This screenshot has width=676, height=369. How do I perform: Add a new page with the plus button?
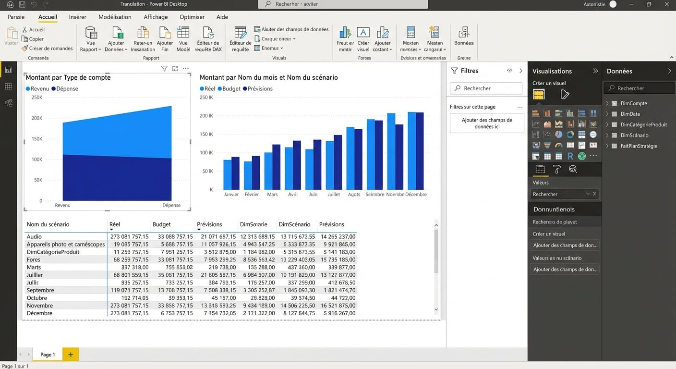71,354
